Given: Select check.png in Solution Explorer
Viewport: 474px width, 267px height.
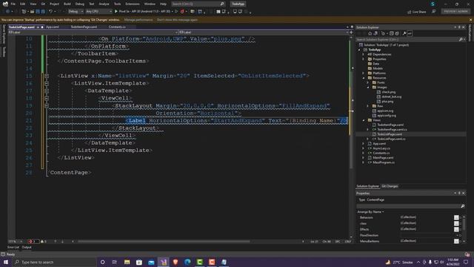Looking at the screenshot, I should (388, 92).
